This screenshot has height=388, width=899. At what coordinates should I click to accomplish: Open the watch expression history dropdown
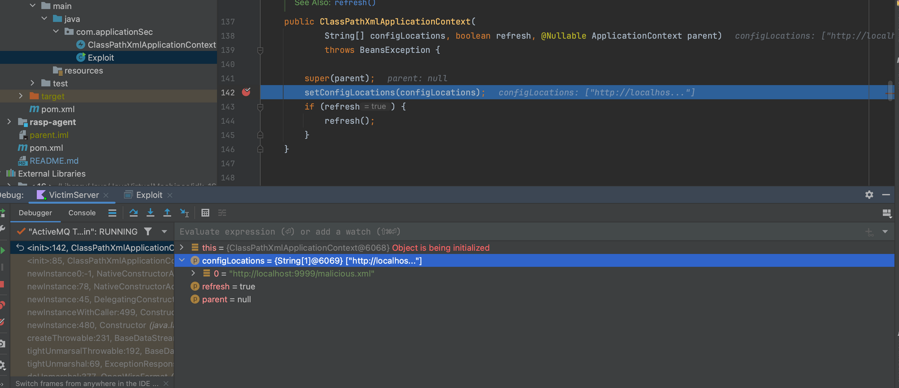(885, 232)
